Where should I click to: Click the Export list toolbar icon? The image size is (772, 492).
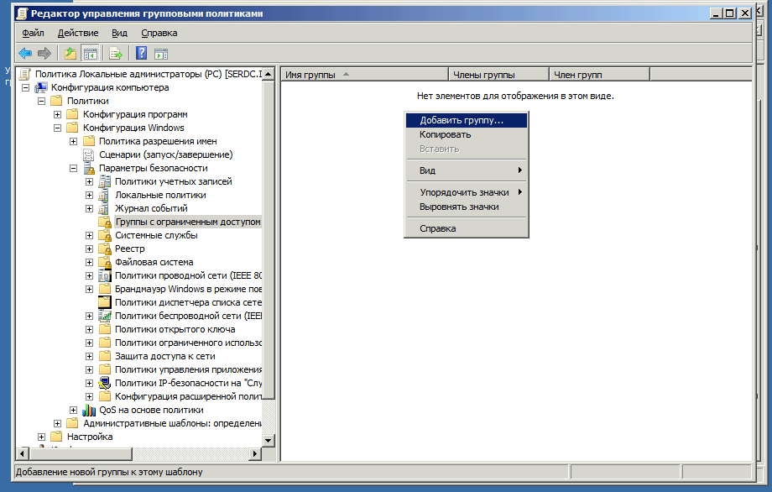tap(116, 54)
